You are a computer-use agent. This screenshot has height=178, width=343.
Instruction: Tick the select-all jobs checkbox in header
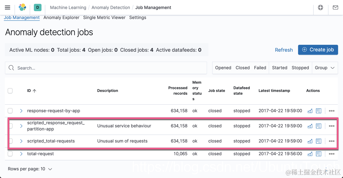point(10,91)
